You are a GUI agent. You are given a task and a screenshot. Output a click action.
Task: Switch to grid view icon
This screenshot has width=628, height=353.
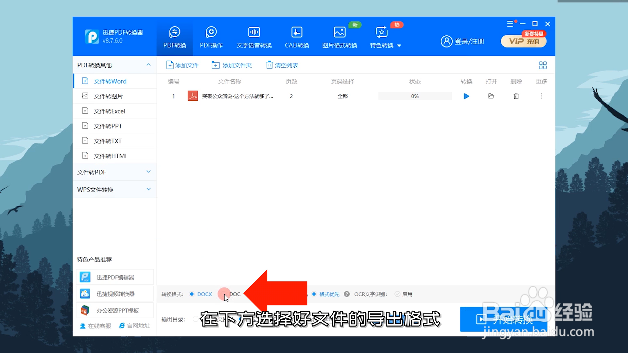coord(543,65)
